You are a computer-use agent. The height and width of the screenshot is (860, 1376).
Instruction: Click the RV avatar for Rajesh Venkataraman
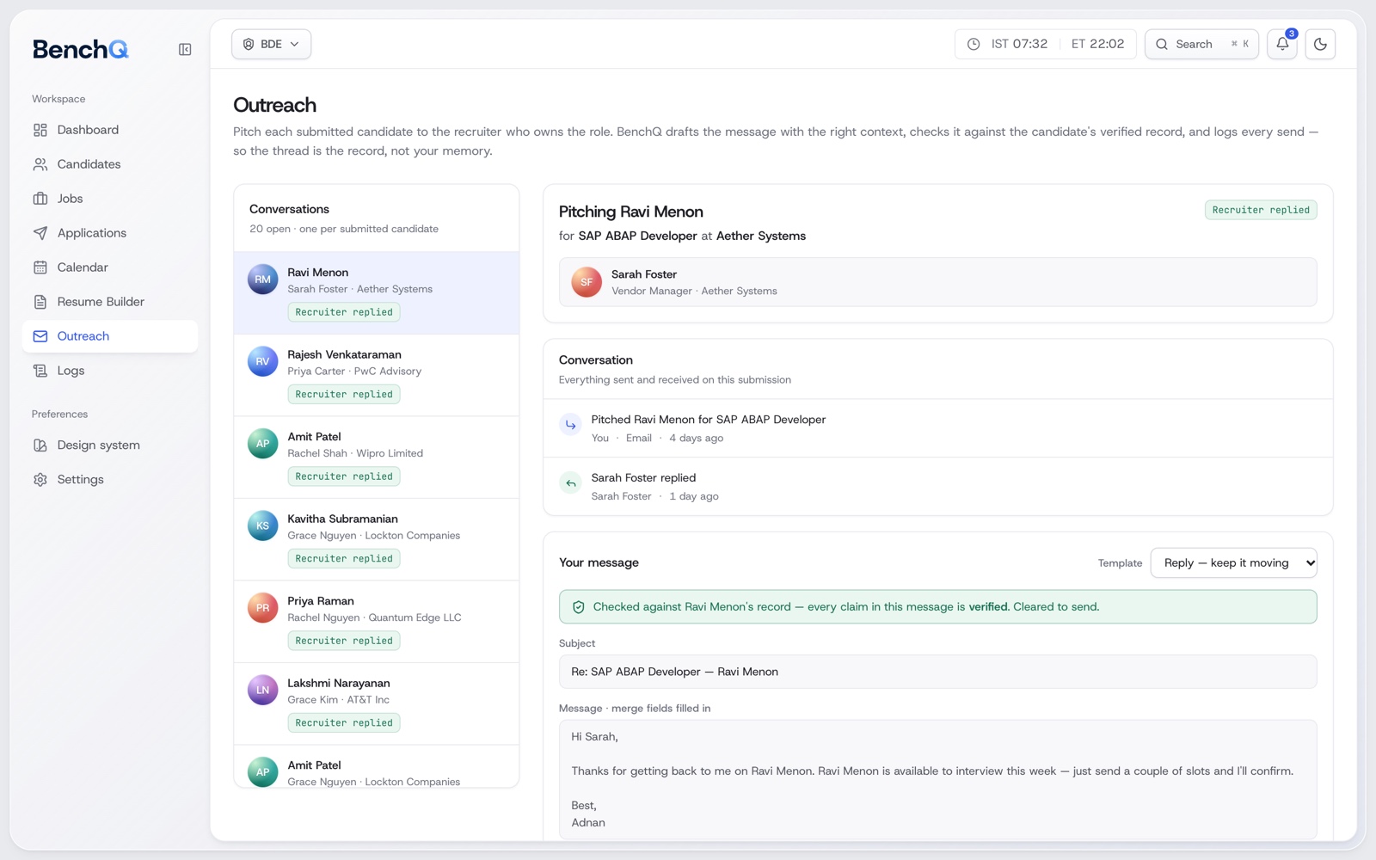(263, 361)
